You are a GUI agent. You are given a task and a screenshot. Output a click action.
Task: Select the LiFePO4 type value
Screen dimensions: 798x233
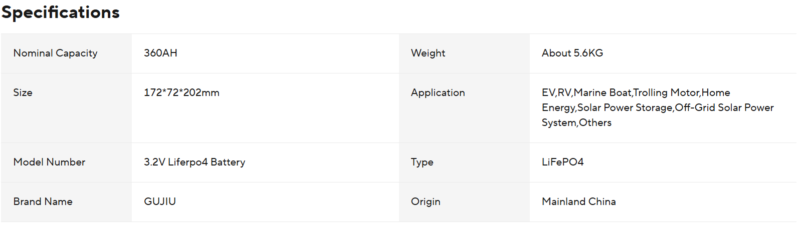562,162
